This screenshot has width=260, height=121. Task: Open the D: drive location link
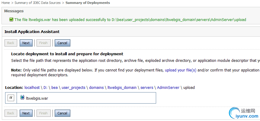point(46,88)
